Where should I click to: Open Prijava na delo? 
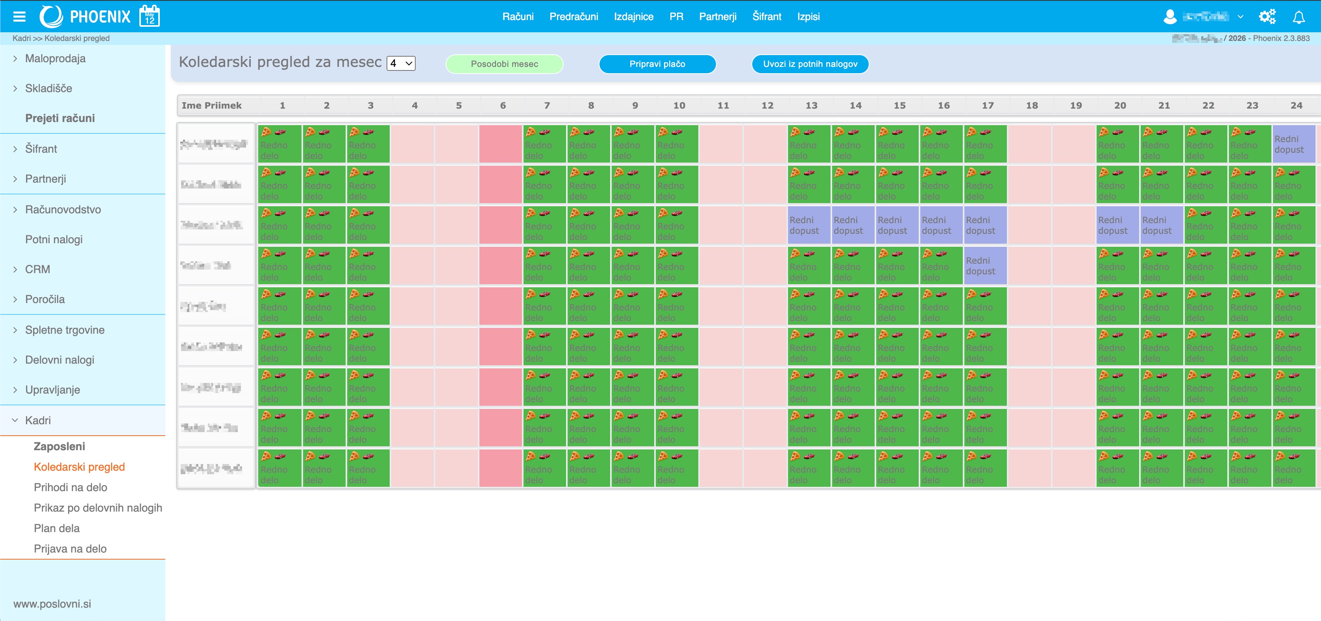pos(70,549)
